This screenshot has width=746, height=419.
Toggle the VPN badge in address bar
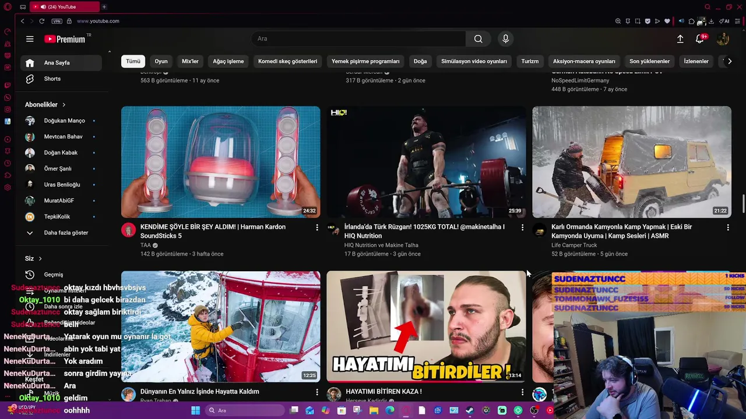[x=57, y=21]
